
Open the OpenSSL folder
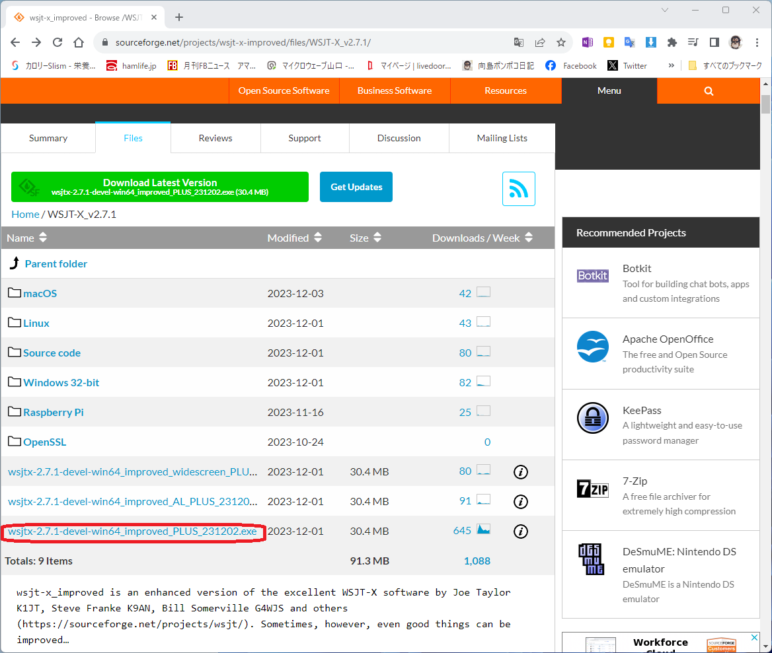point(44,442)
